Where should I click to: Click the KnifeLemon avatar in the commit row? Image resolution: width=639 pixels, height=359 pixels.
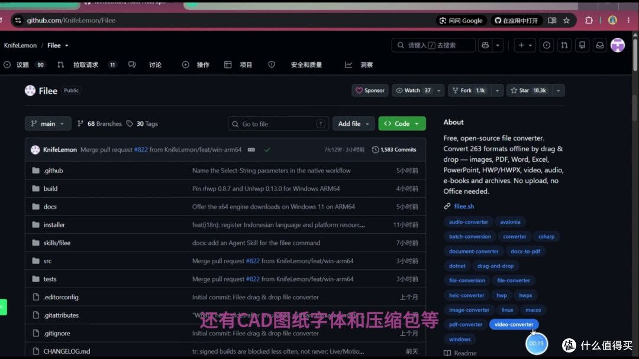[x=35, y=149]
